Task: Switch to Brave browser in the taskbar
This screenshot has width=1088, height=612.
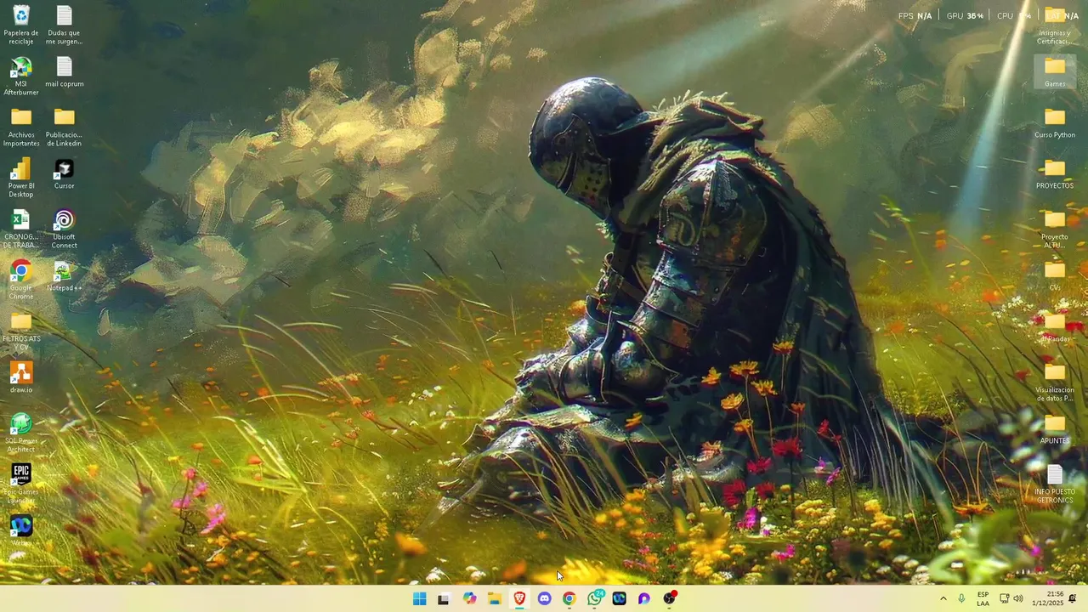Action: coord(519,598)
